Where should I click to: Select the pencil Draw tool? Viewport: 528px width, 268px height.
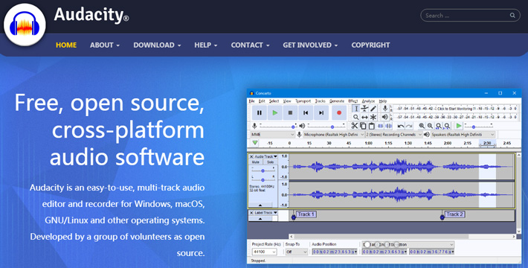pos(373,109)
